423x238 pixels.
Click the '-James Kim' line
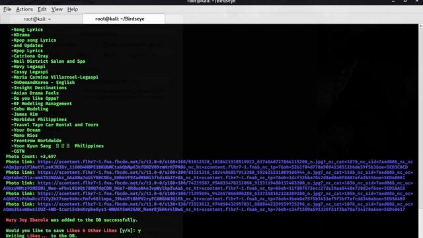tap(24, 114)
